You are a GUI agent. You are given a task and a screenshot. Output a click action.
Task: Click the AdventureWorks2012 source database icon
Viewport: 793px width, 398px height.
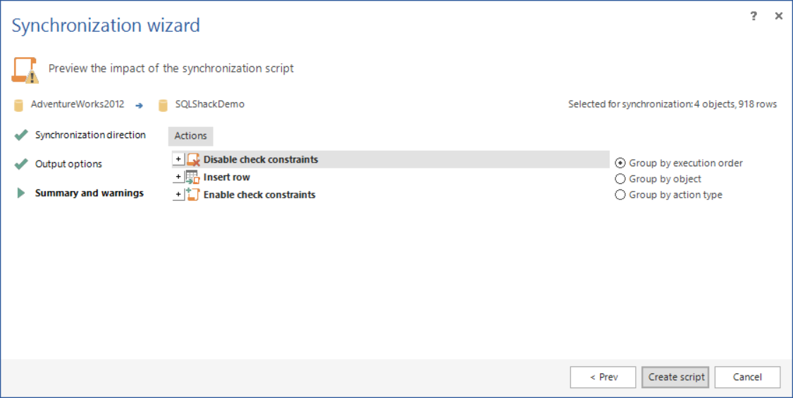19,105
